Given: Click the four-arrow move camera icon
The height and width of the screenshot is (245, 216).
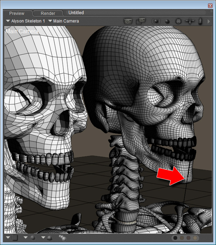Looking at the screenshot, I should coord(190,21).
